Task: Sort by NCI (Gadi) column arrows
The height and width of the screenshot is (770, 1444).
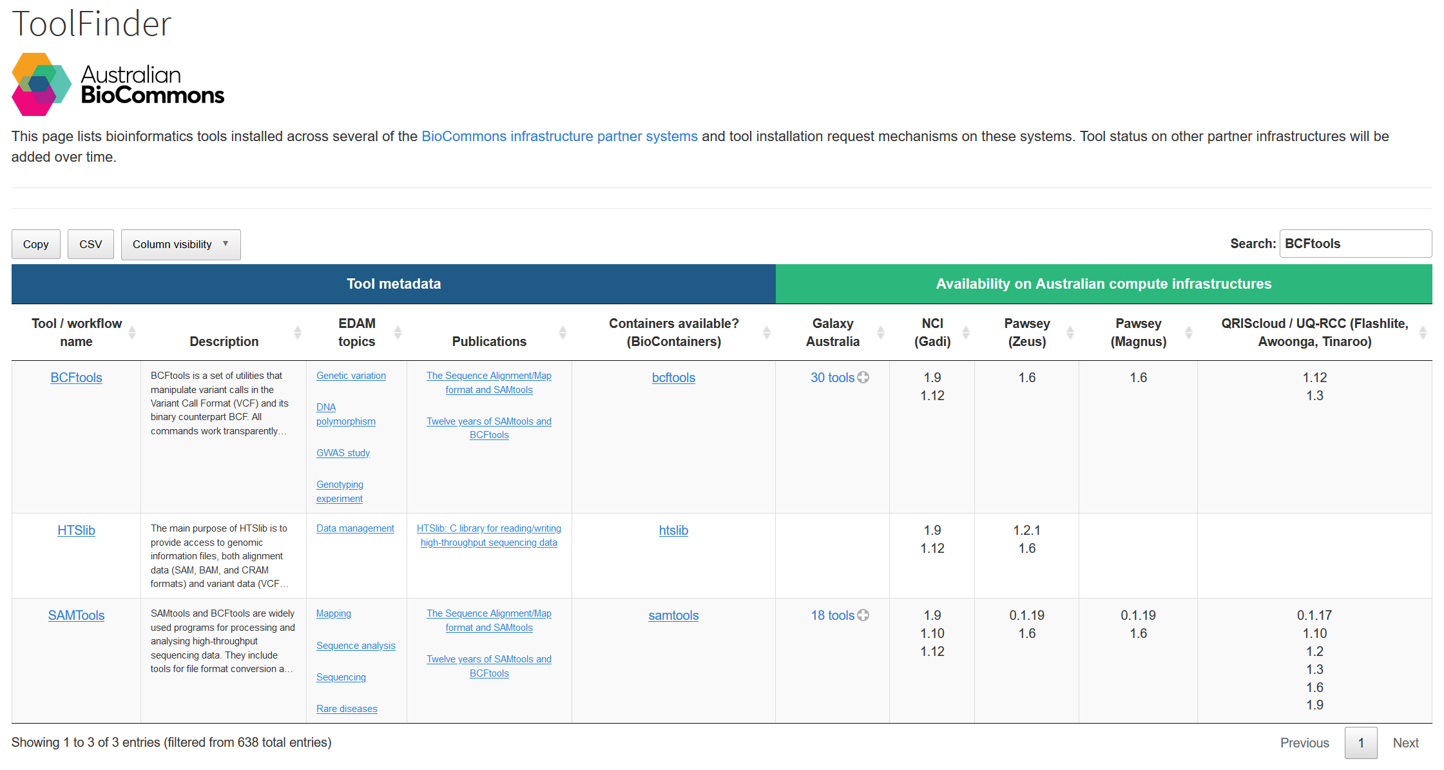Action: 965,332
